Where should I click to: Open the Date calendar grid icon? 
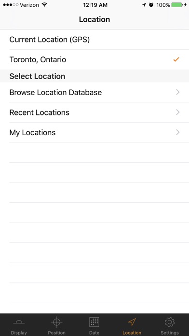(94, 322)
